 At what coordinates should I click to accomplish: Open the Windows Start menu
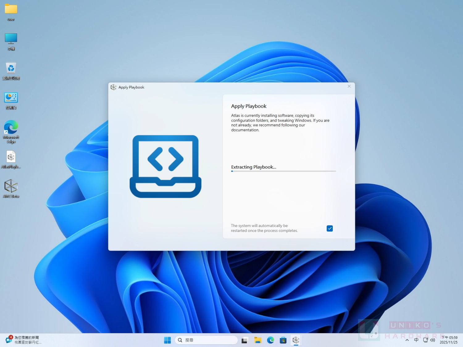tap(167, 340)
